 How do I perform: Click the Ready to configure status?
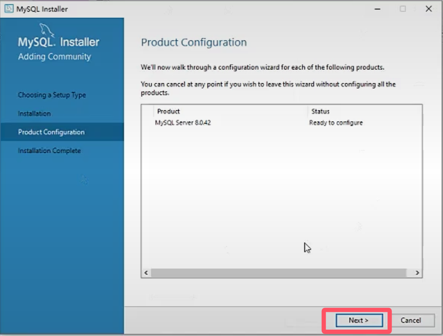[336, 123]
